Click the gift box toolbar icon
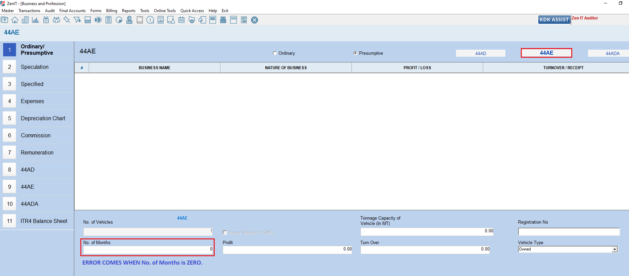 click(46, 20)
